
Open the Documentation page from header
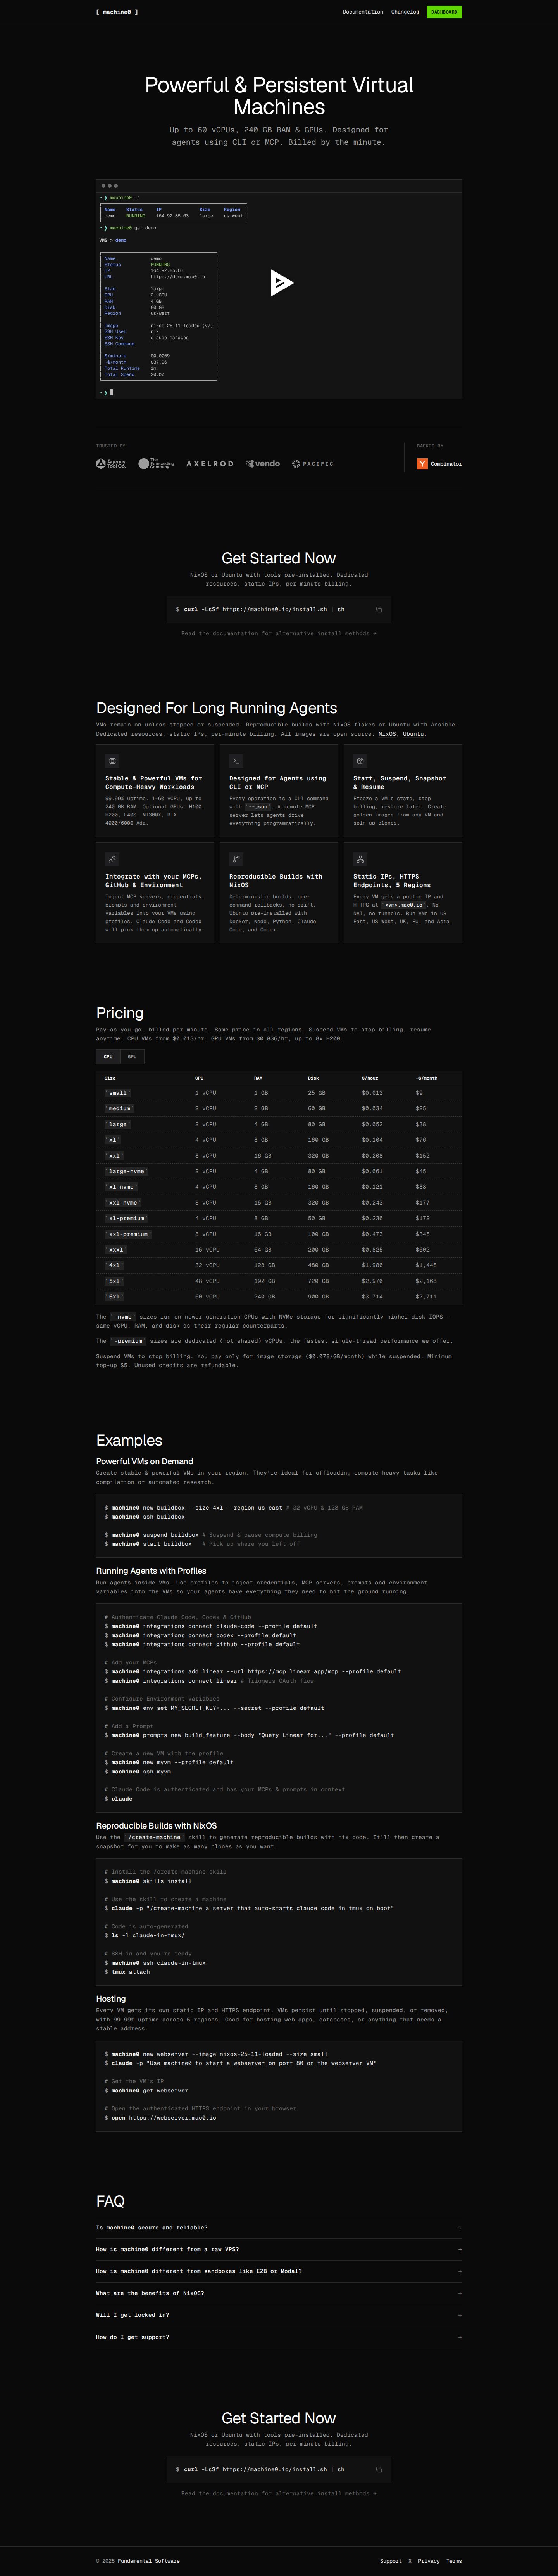[x=362, y=12]
